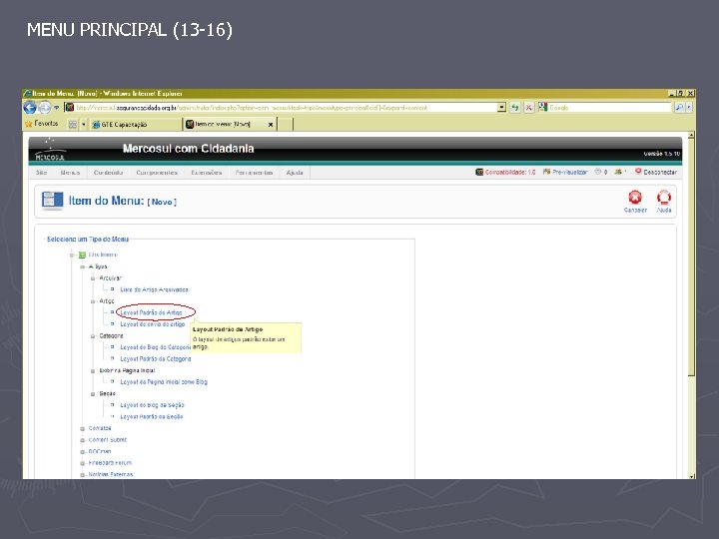Expand the Content Submit tree node
The image size is (719, 539).
(83, 440)
